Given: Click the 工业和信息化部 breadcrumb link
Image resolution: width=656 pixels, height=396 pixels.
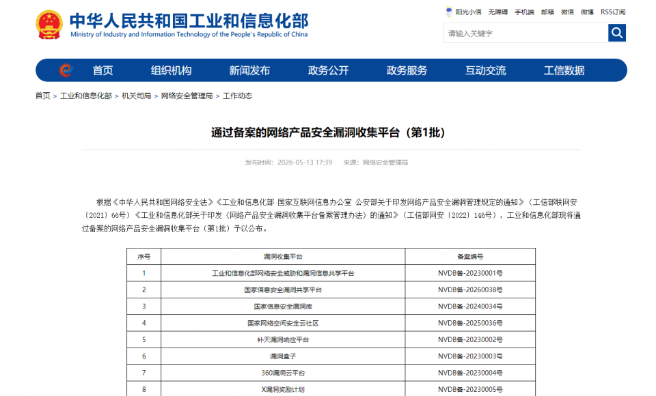Looking at the screenshot, I should tap(86, 96).
